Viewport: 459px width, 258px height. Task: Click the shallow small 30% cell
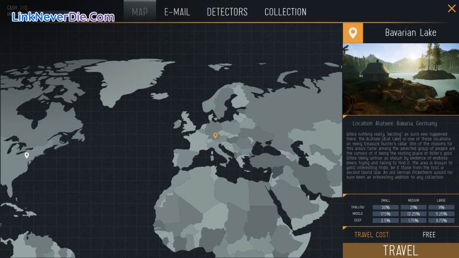tap(386, 207)
